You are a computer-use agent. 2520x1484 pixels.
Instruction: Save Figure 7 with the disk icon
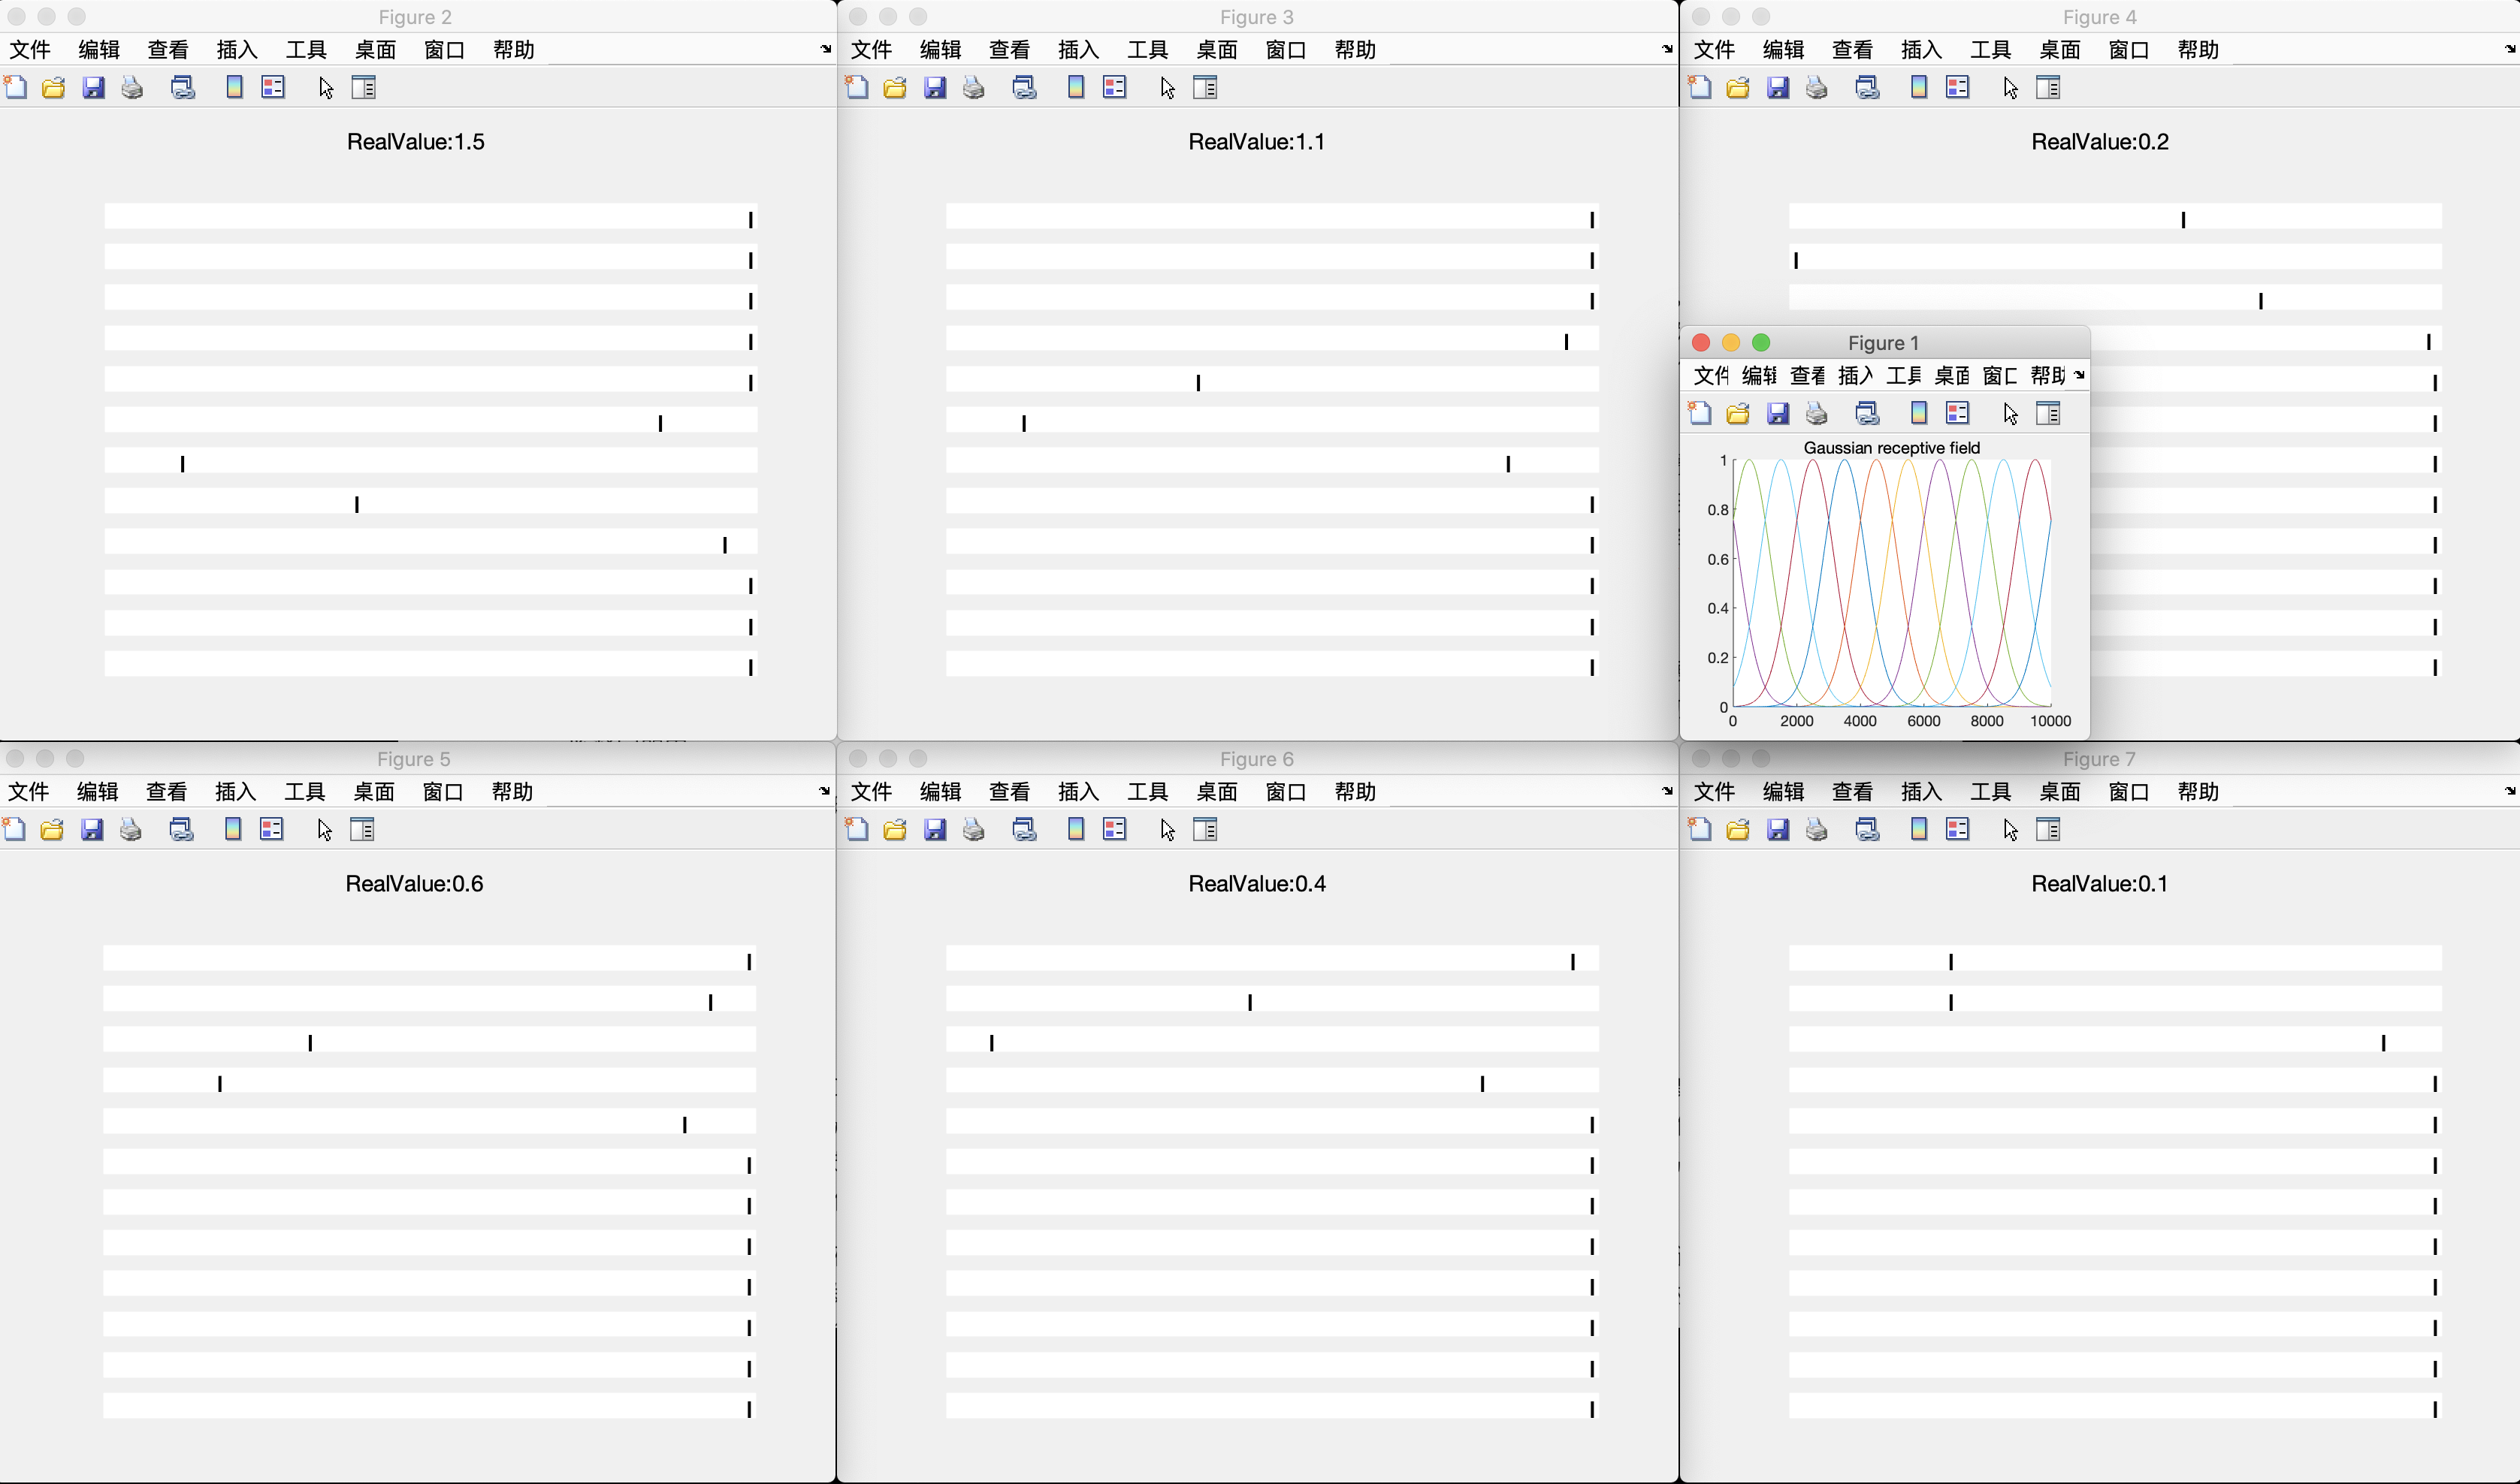[1778, 830]
